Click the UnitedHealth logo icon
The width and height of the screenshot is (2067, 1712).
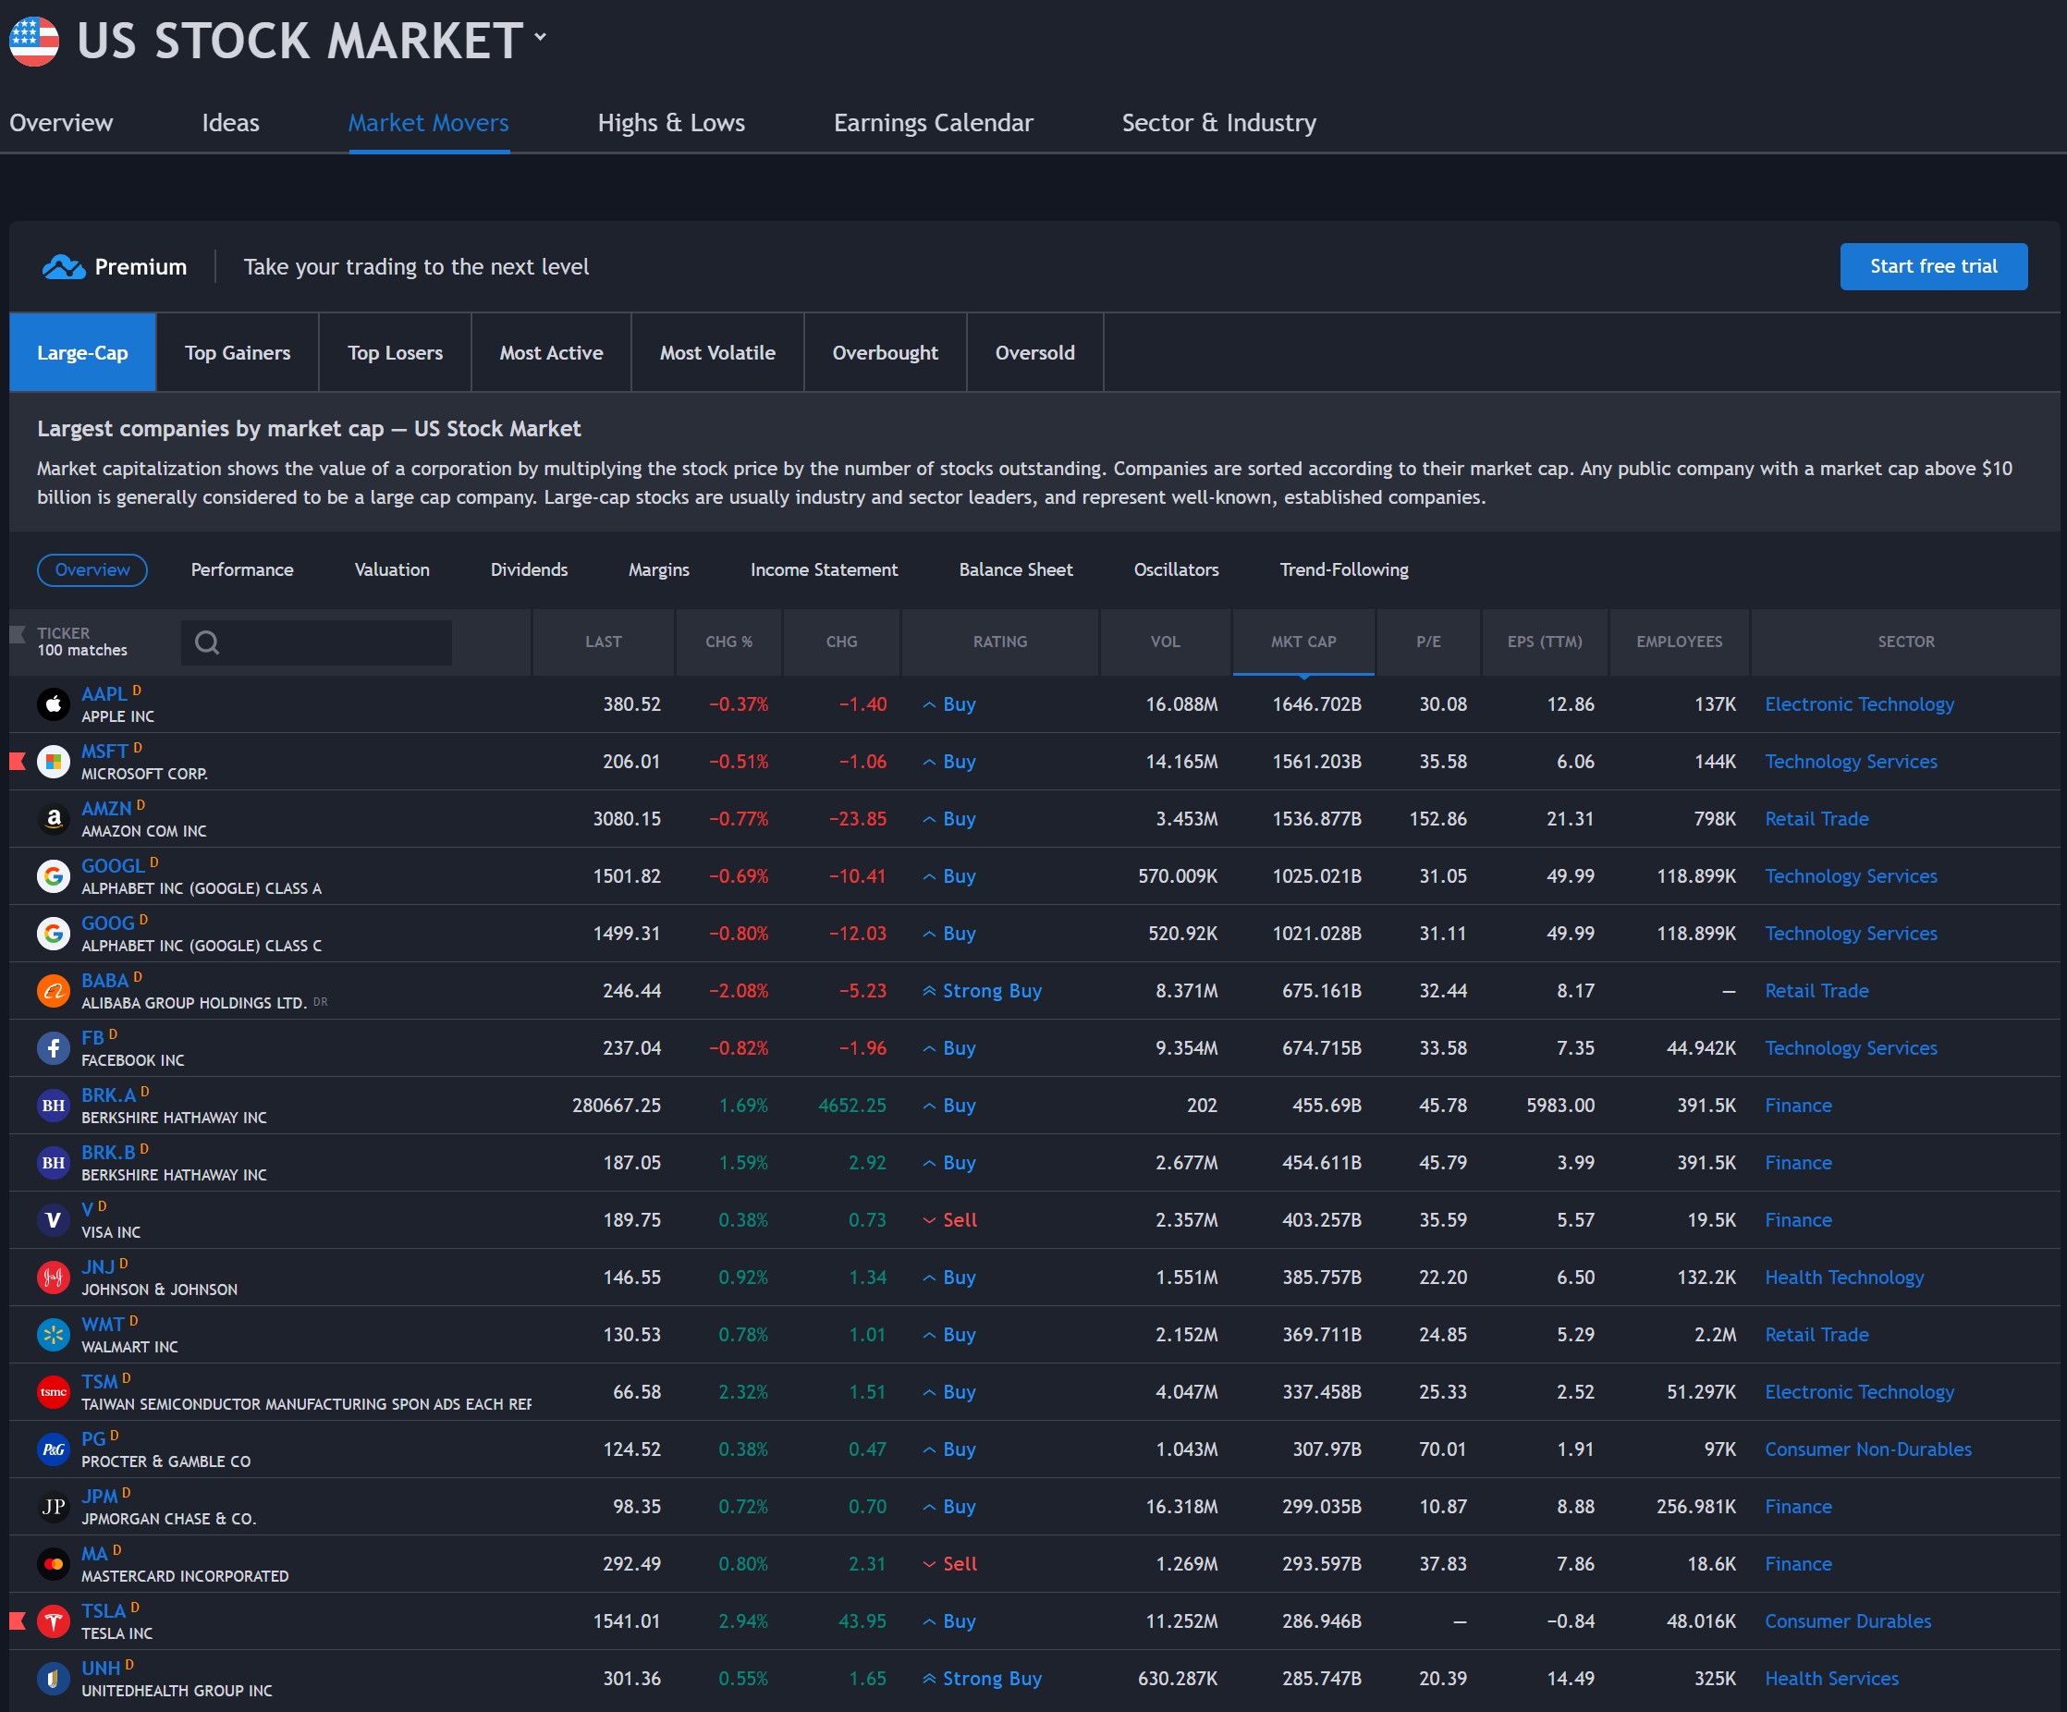pyautogui.click(x=53, y=1678)
